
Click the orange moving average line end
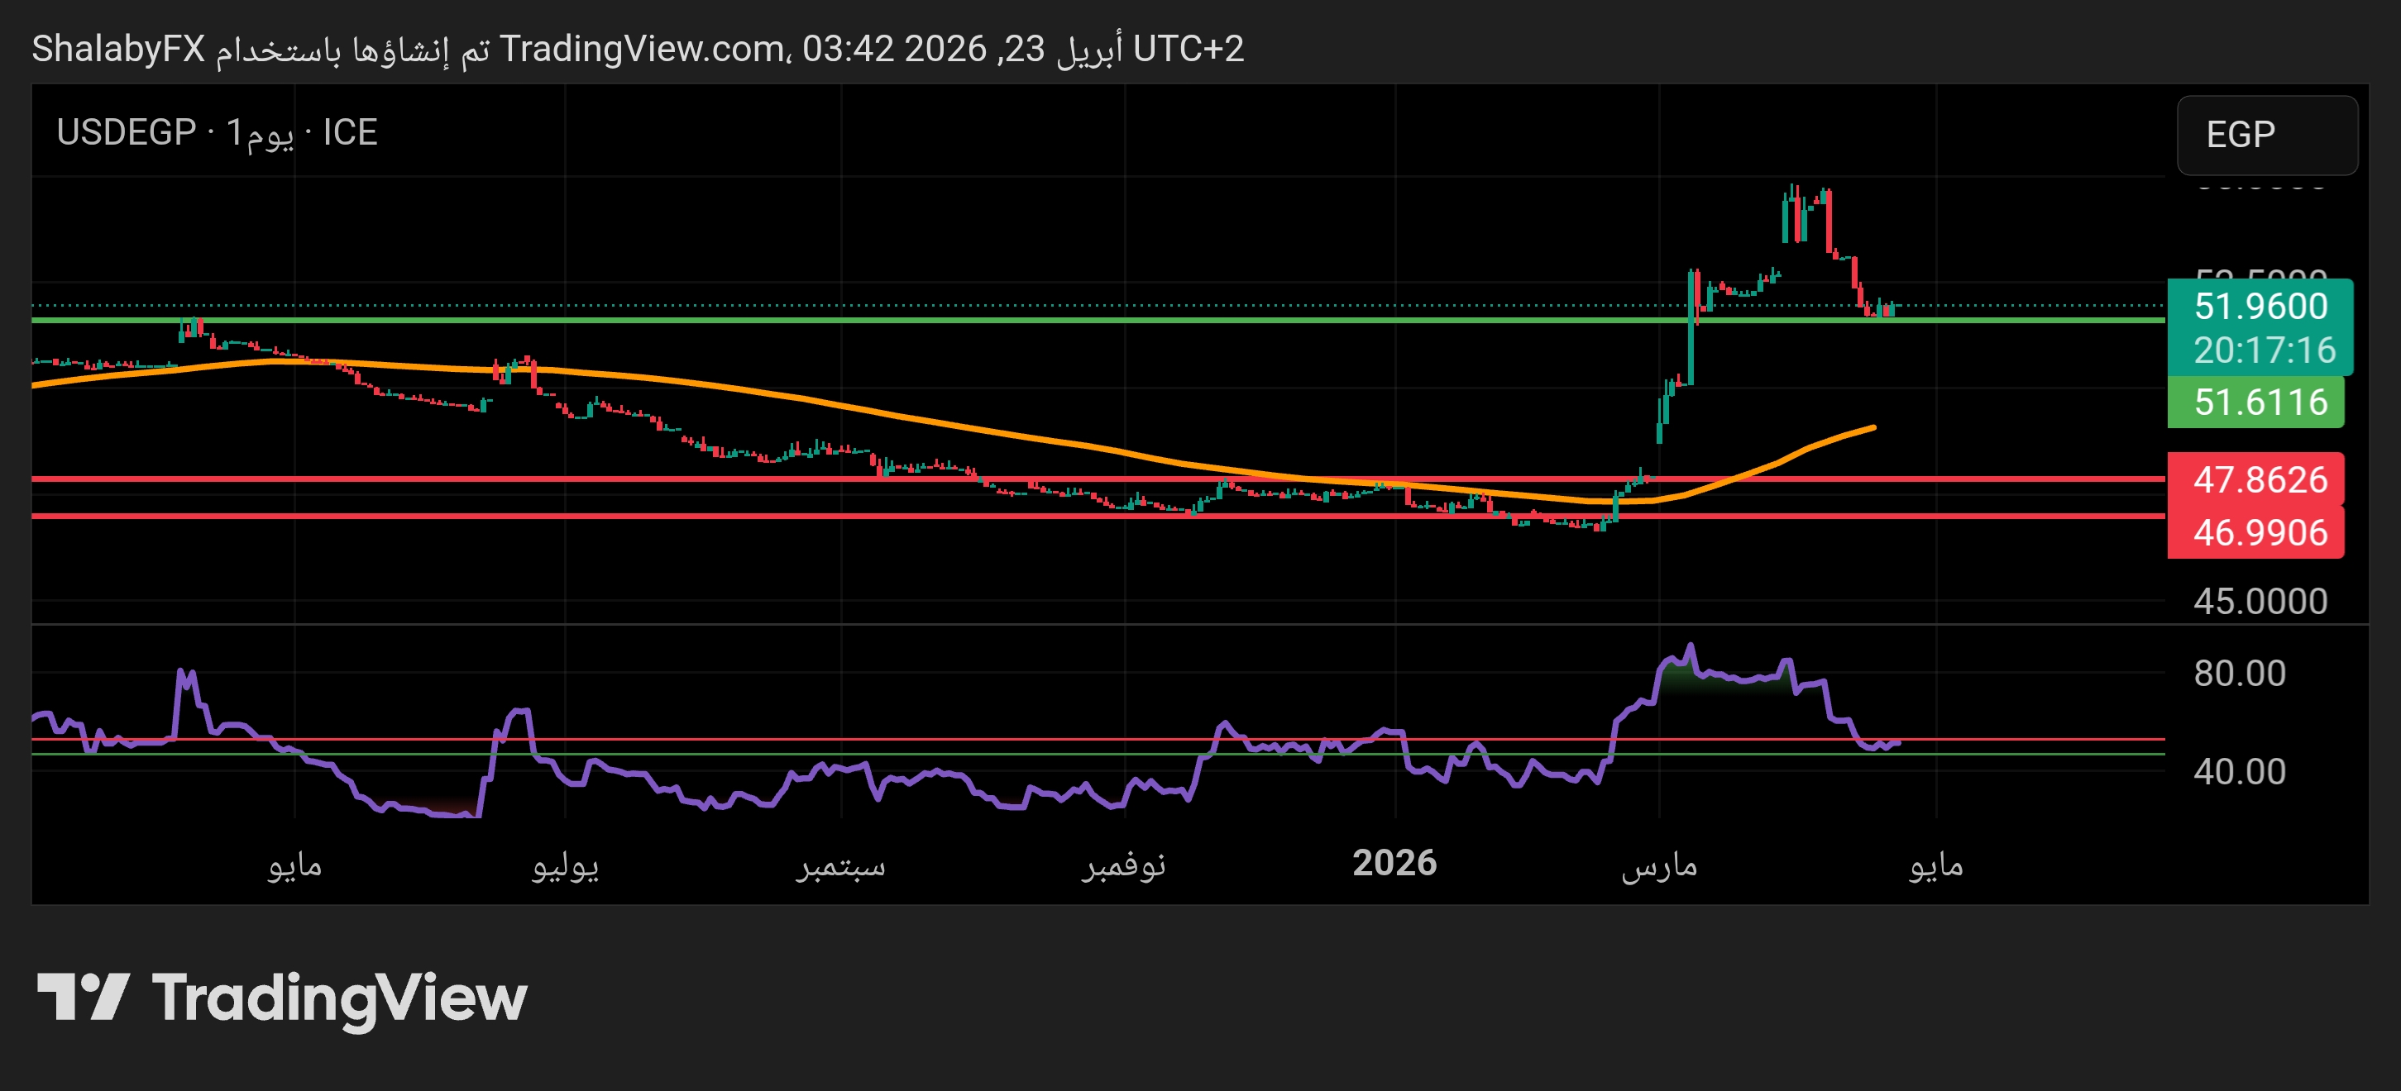1872,427
